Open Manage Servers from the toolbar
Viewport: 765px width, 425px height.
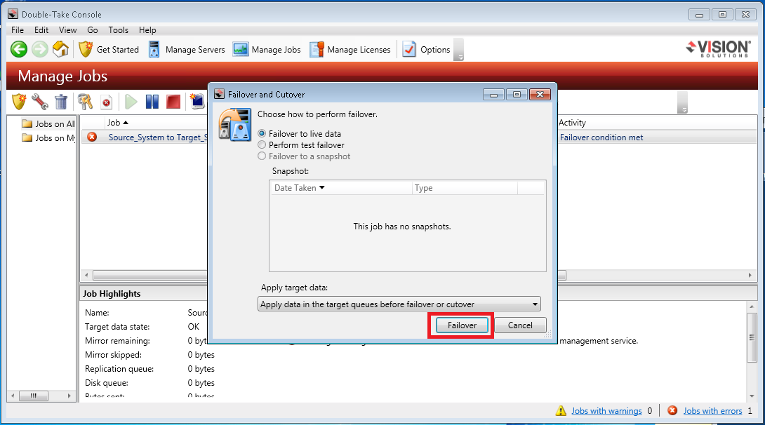187,49
